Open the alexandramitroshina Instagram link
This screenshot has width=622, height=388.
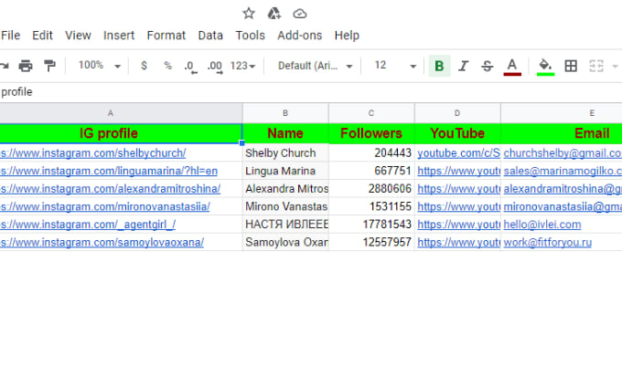point(111,189)
